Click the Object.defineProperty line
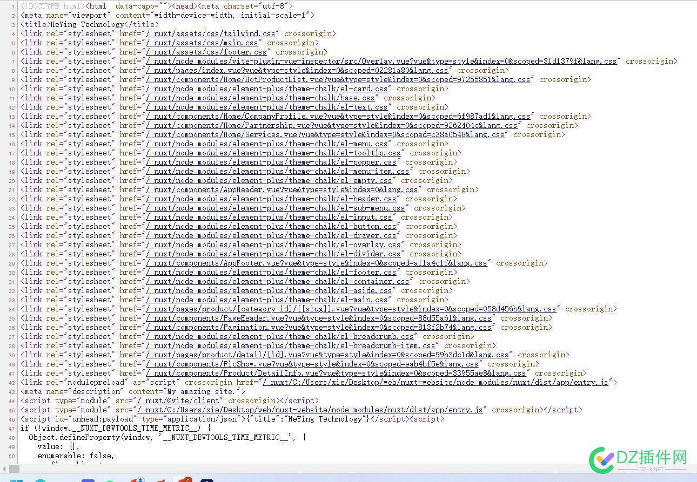This screenshot has height=482, width=697. point(167,437)
